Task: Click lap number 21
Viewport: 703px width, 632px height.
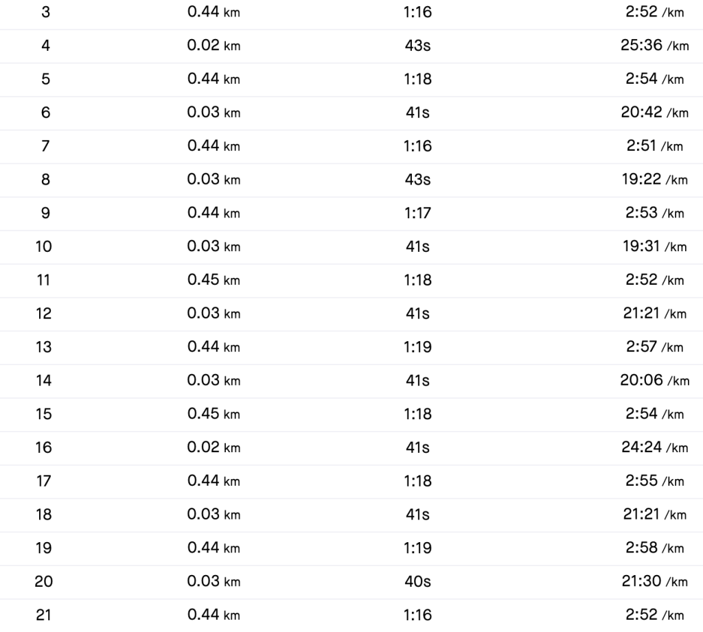Action: [x=43, y=615]
